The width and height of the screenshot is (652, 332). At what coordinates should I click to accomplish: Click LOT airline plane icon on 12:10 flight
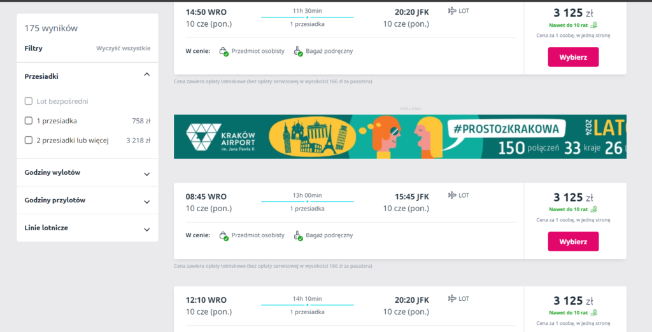[452, 299]
